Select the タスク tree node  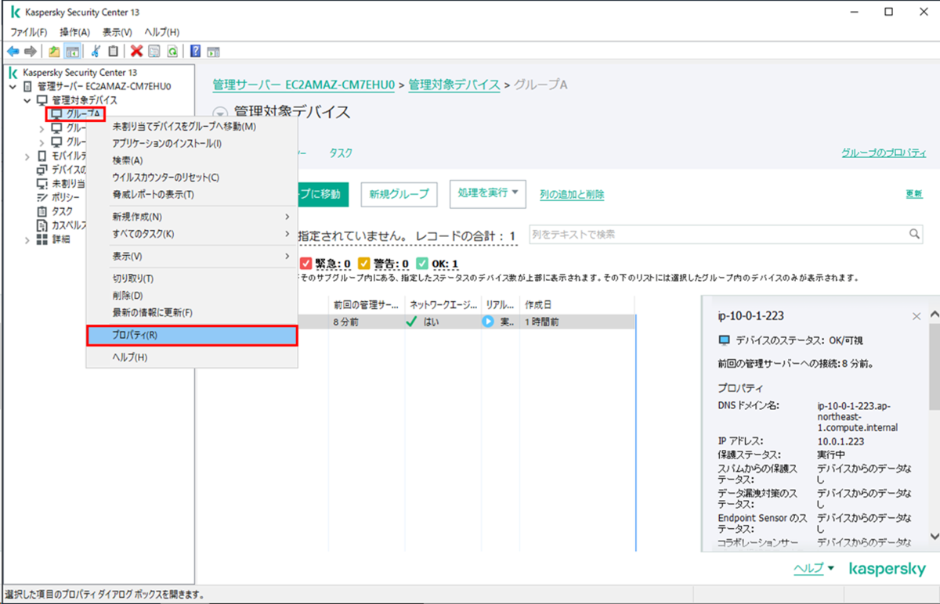[x=62, y=211]
